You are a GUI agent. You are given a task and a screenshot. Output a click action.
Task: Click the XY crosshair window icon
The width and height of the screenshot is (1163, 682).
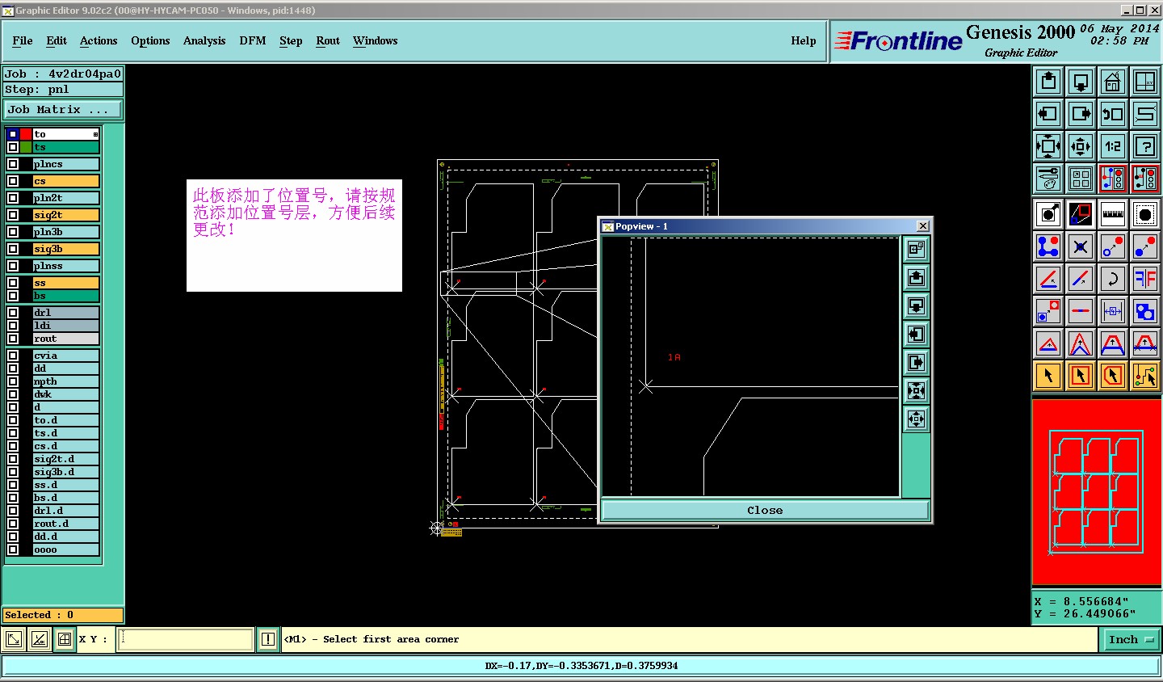[x=1145, y=82]
